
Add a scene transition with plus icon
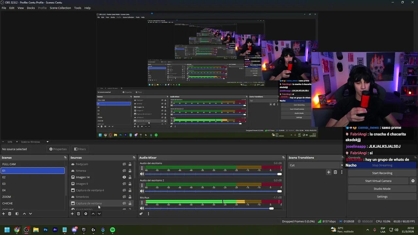pos(329,172)
